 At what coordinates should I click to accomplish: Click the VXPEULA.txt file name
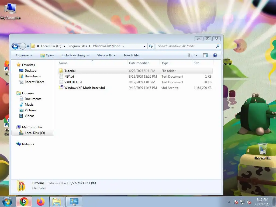click(x=73, y=82)
